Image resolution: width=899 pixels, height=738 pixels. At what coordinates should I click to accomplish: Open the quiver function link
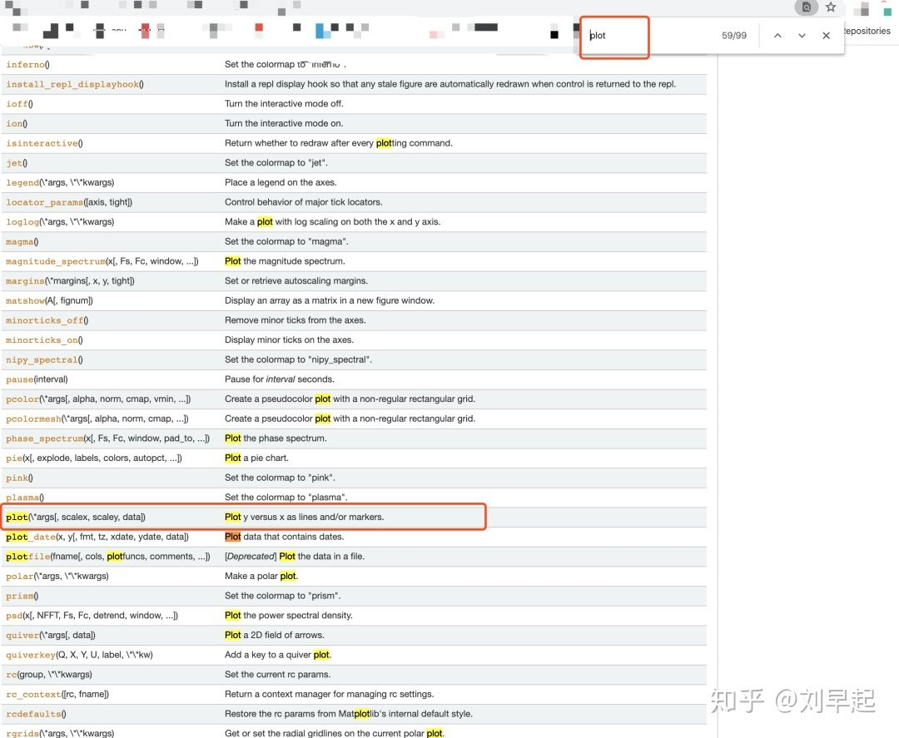click(22, 636)
